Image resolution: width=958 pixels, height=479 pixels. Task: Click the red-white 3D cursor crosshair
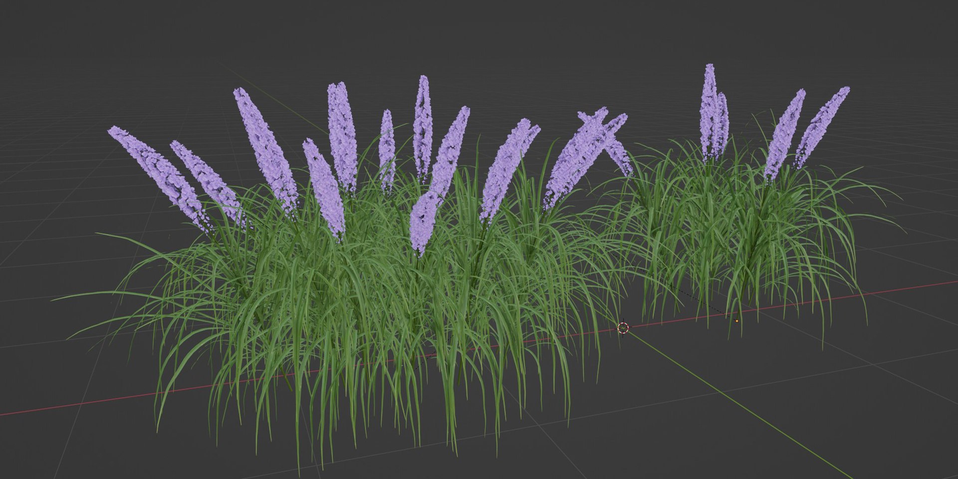(623, 327)
